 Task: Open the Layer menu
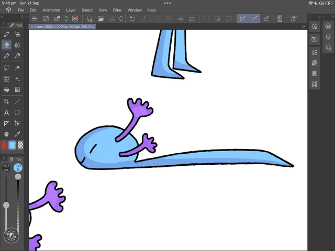pyautogui.click(x=71, y=10)
